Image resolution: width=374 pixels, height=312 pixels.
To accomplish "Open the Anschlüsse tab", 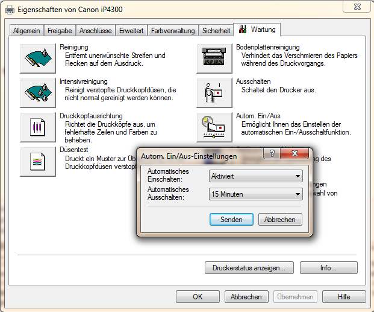I will (95, 31).
